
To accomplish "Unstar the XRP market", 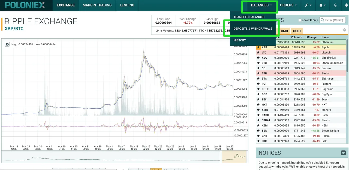I will [258, 47].
